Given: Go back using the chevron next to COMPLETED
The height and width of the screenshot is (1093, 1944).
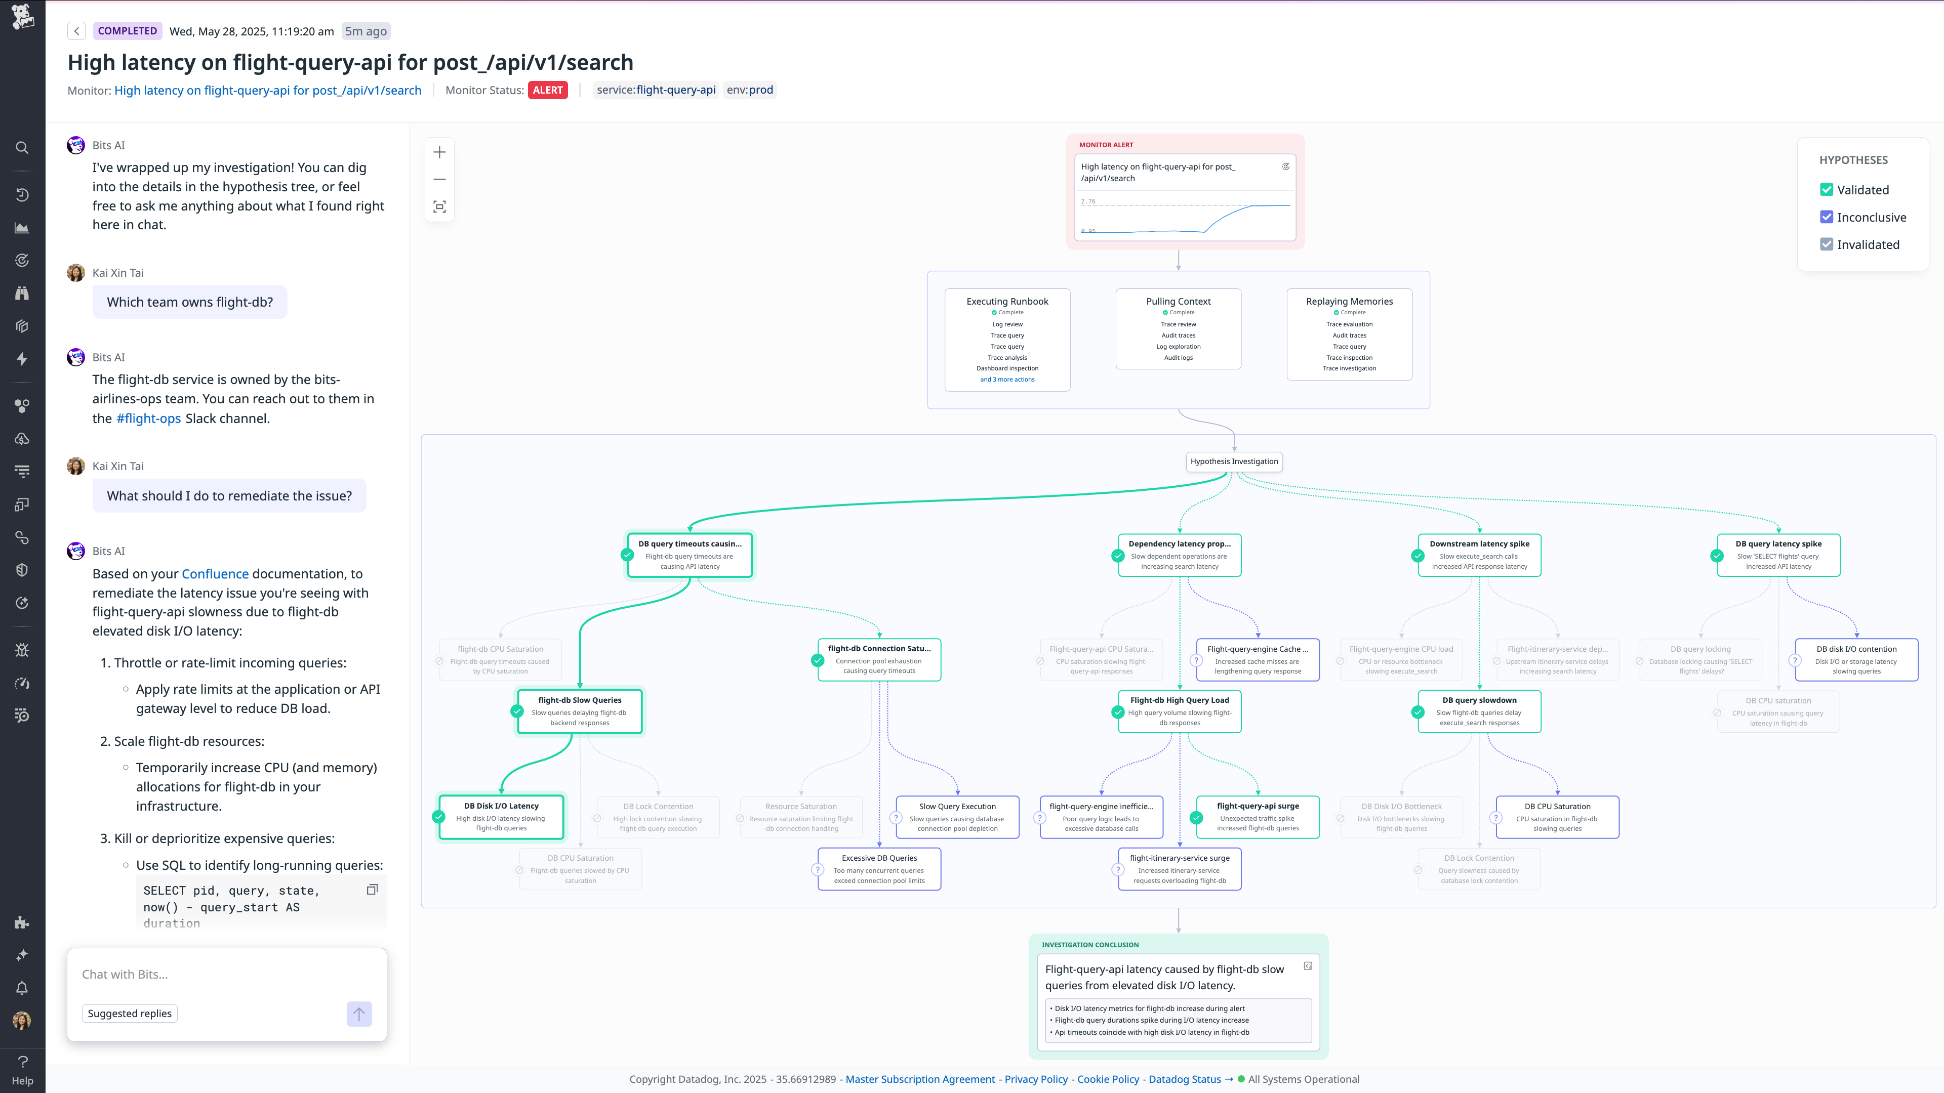Looking at the screenshot, I should (x=76, y=31).
